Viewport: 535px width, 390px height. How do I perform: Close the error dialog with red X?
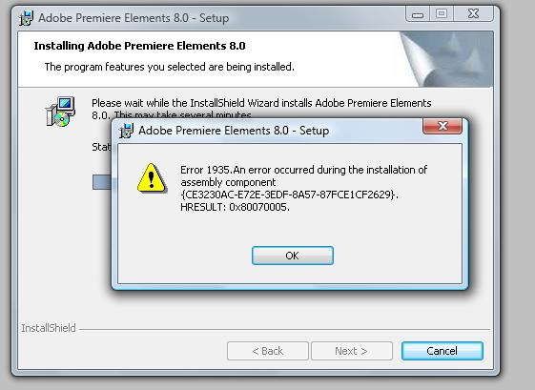pos(442,126)
